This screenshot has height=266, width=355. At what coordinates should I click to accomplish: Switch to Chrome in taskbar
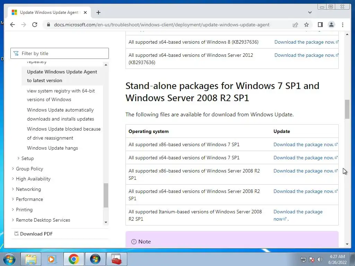click(73, 259)
